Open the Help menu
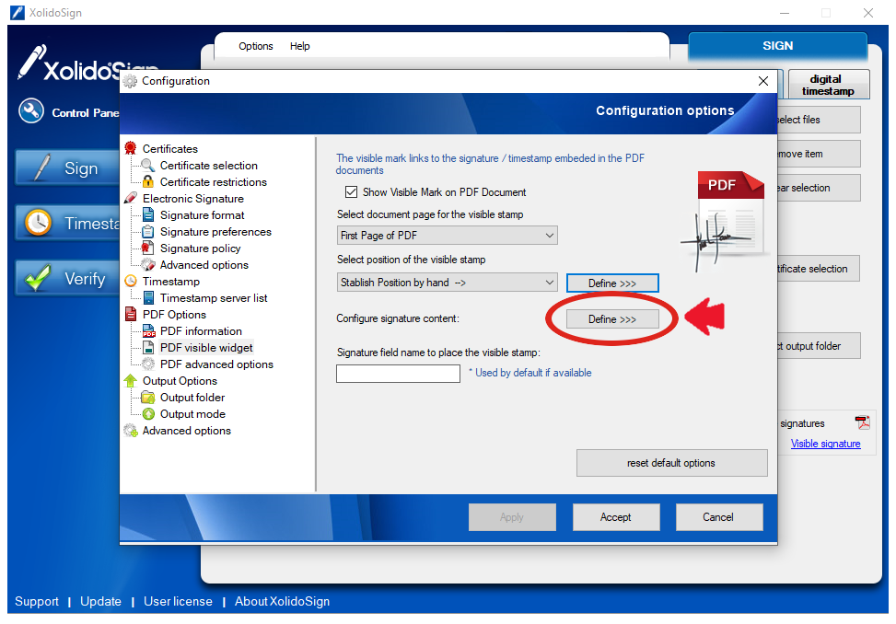The height and width of the screenshot is (624, 896). click(299, 46)
